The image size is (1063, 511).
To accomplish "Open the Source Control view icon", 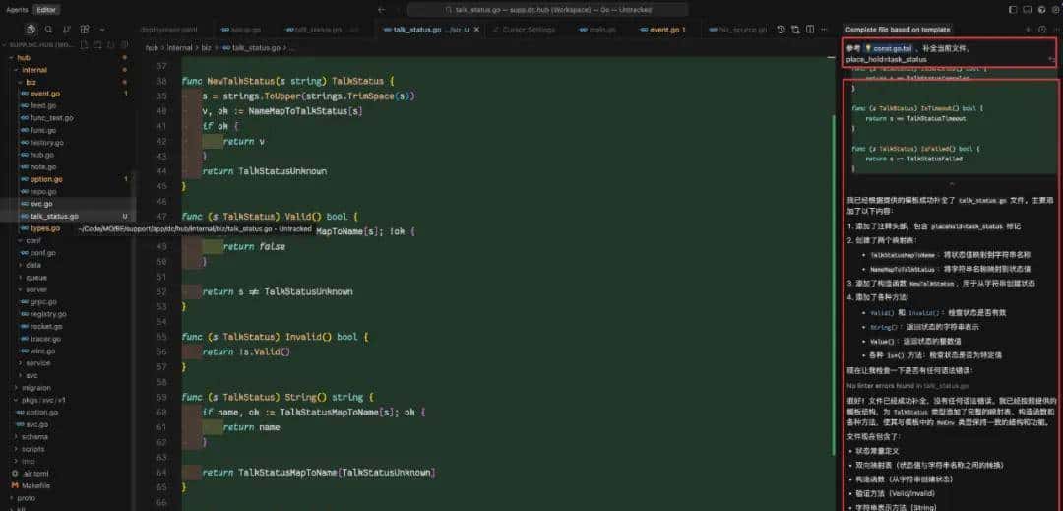I will coord(68,31).
